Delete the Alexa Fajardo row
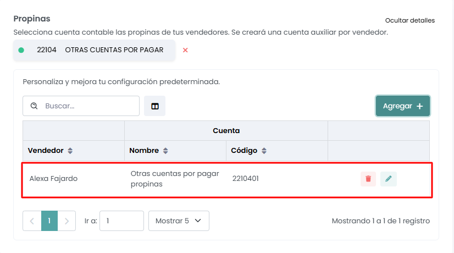Viewport: 454px width, 253px height. 368,179
